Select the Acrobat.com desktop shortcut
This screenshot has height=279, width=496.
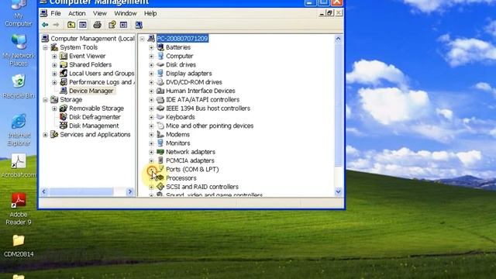click(19, 161)
